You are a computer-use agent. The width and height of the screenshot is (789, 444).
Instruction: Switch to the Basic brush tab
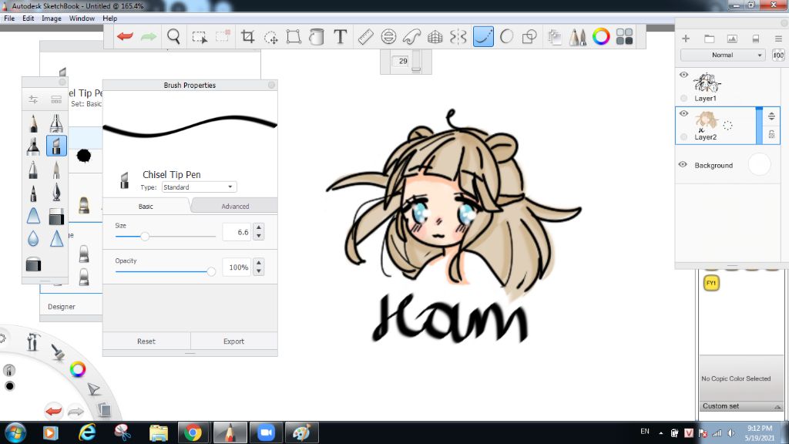[146, 206]
